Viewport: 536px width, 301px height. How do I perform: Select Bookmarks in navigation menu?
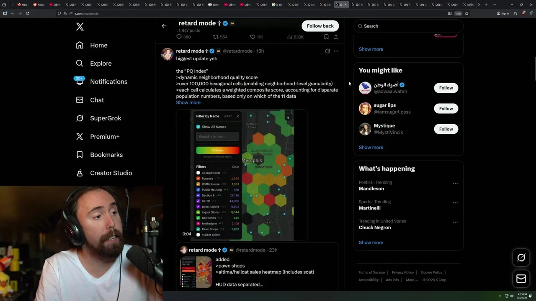106,155
